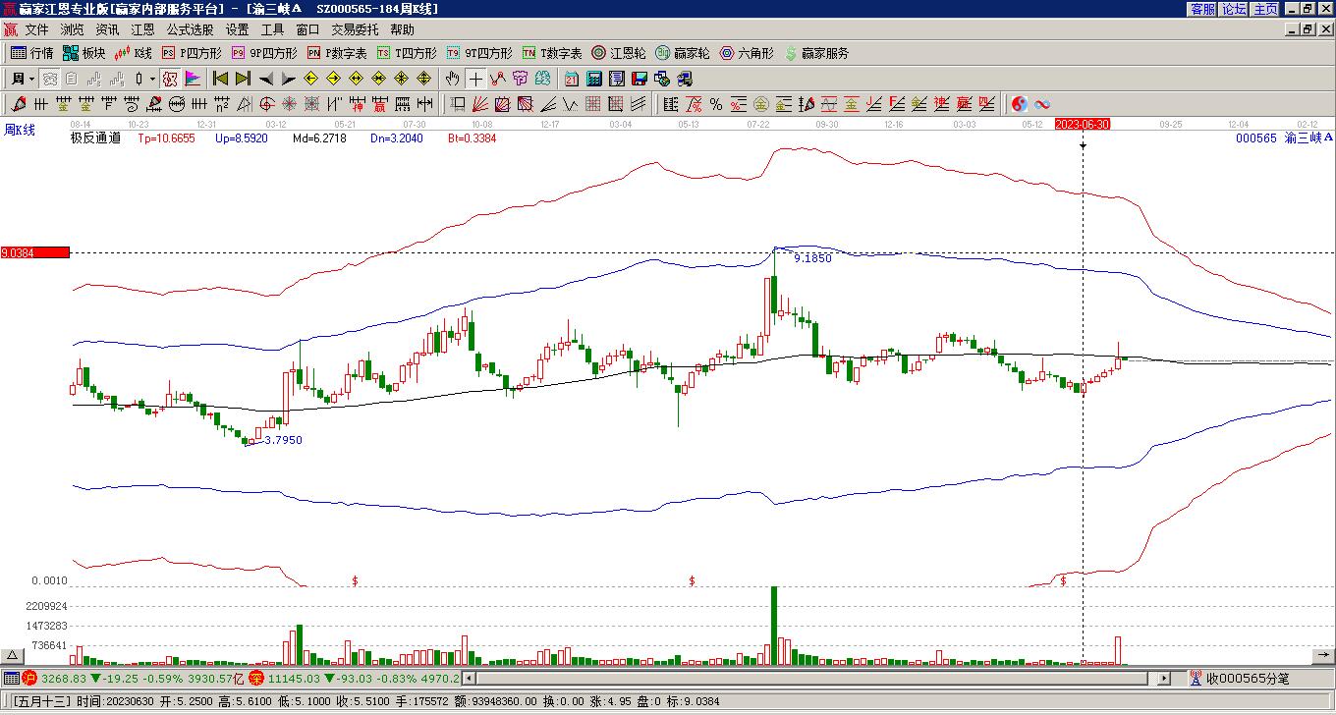
Task: Toggle the crosshair cursor button
Action: pyautogui.click(x=475, y=79)
